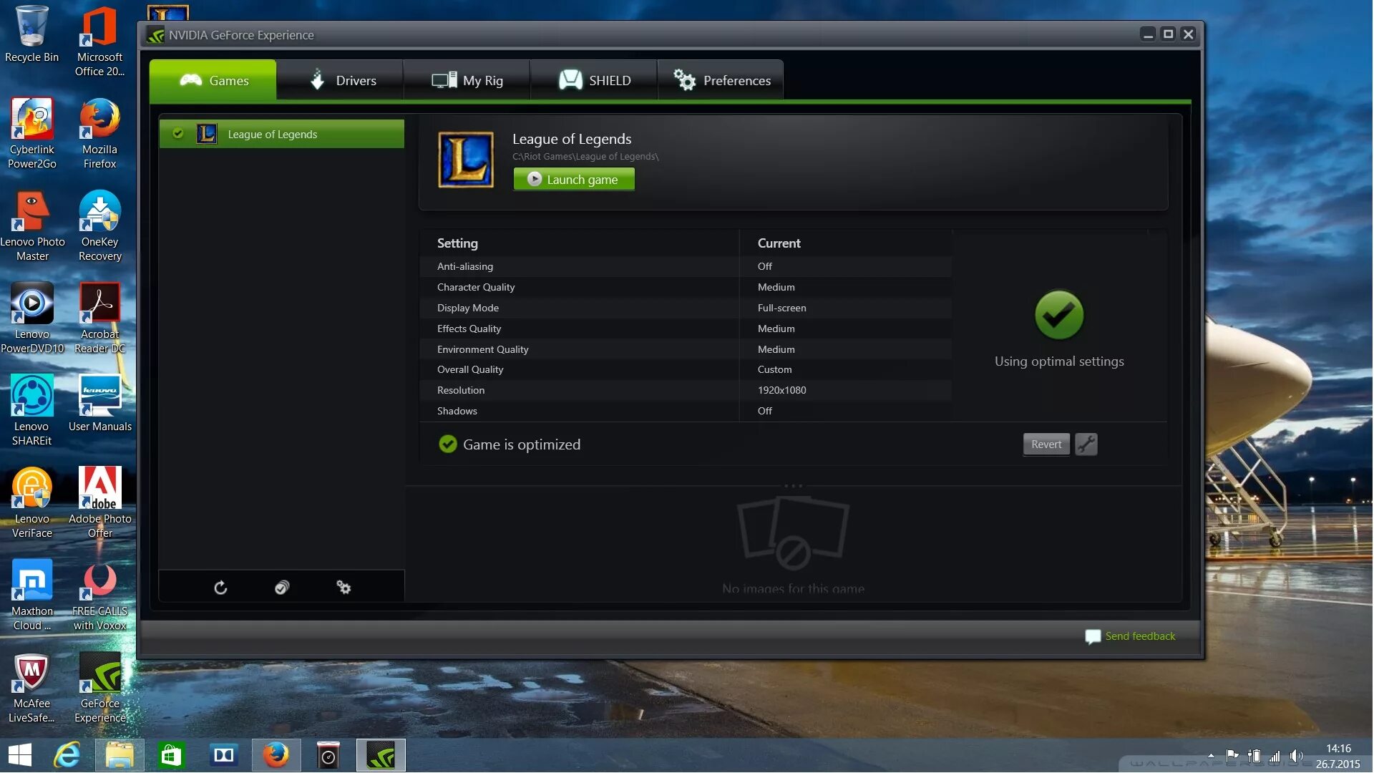The image size is (1374, 773).
Task: Close the GeForce Experience window
Action: (1188, 34)
